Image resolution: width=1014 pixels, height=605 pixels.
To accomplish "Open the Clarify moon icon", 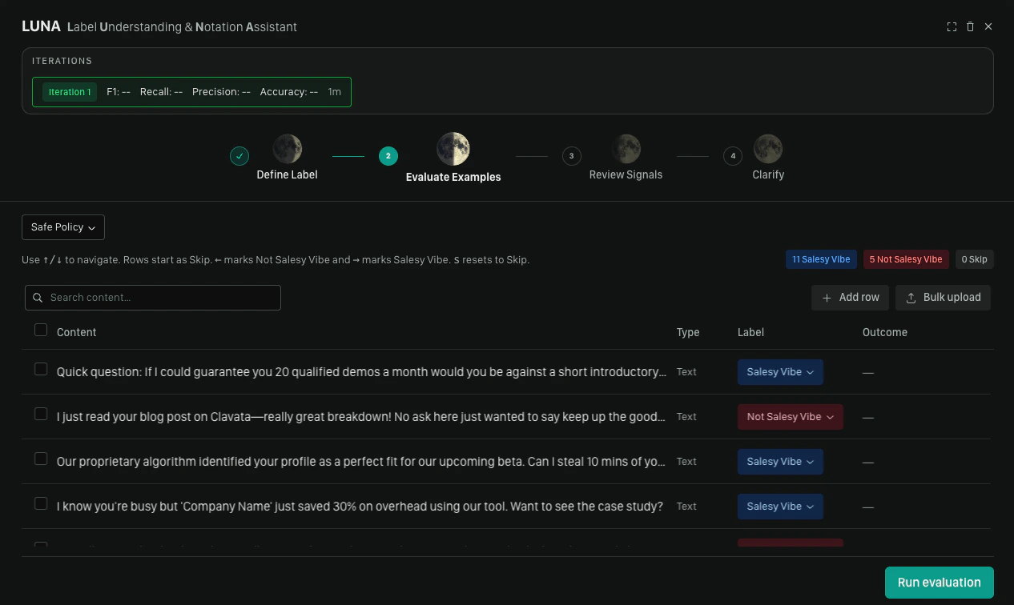I will (x=768, y=149).
